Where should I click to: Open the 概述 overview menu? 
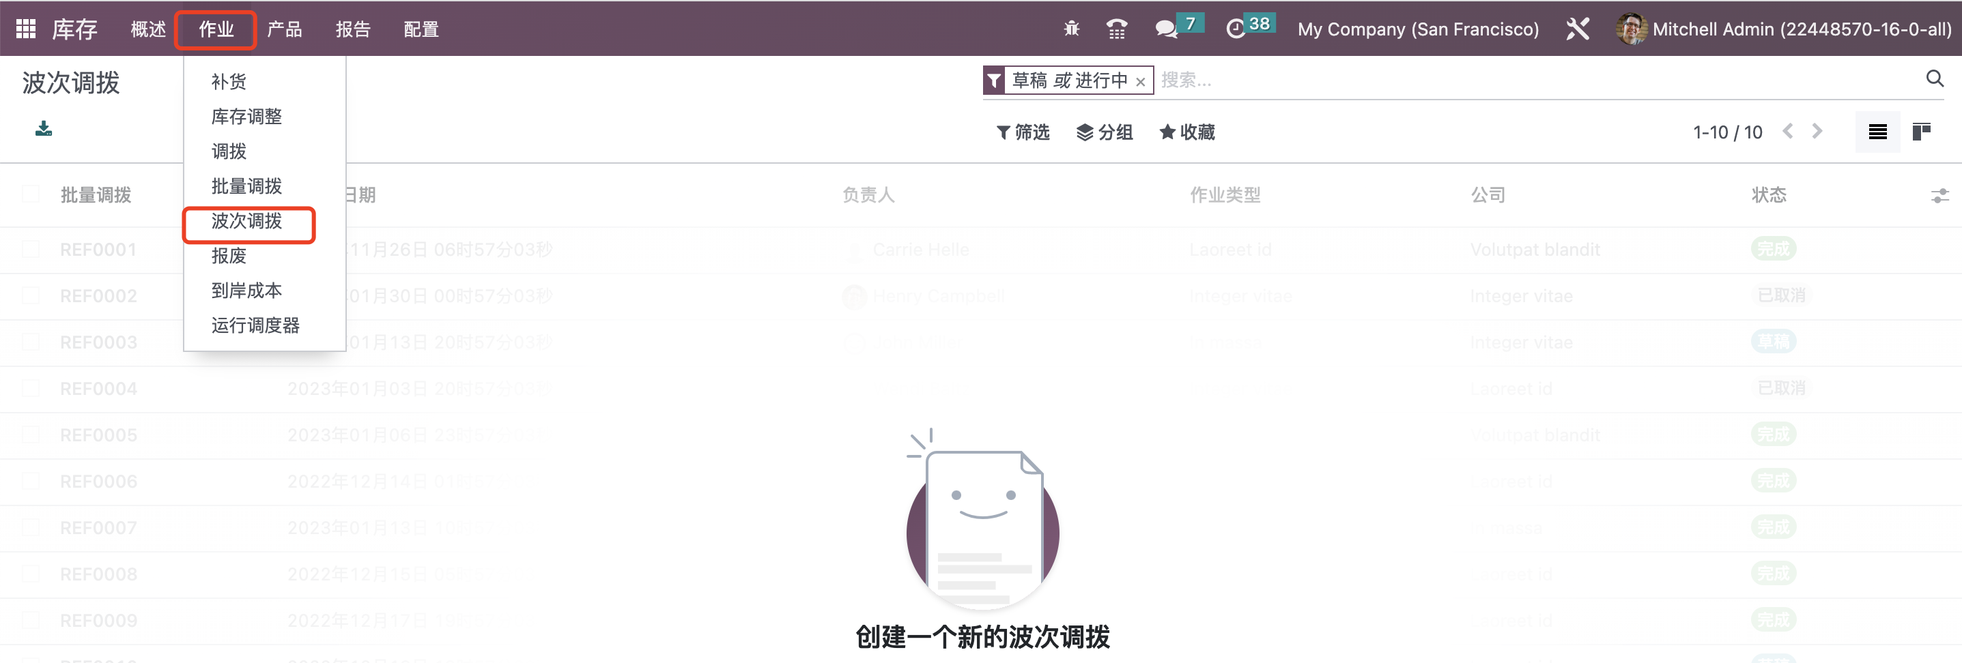point(149,29)
